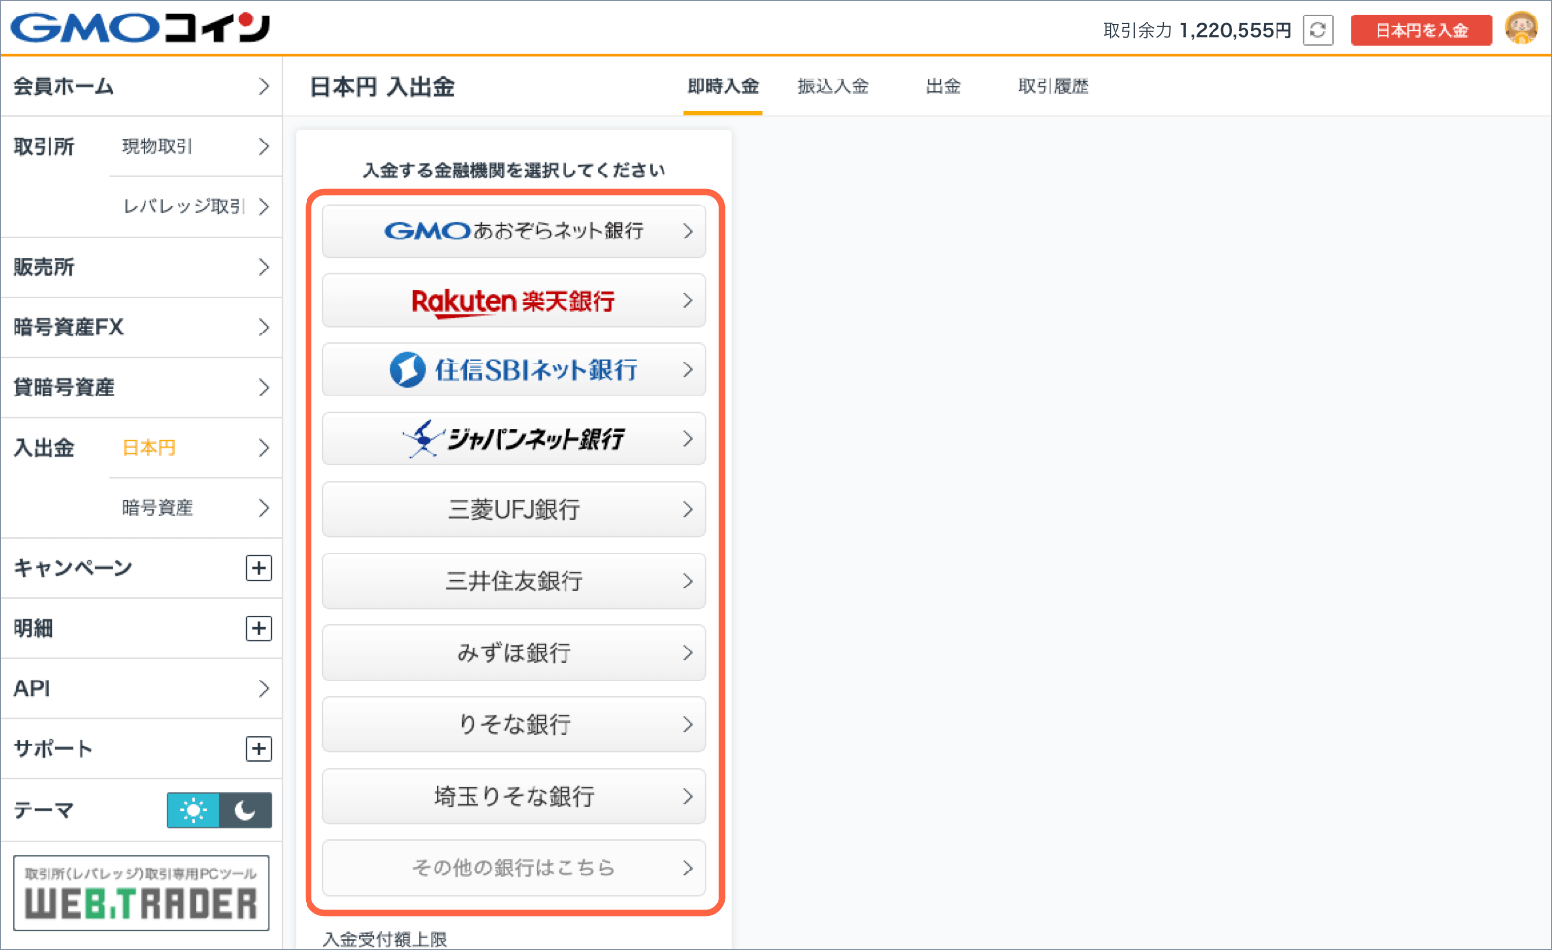1552x950 pixels.
Task: Open レバレッジ取引 in the sidebar
Action: point(195,206)
